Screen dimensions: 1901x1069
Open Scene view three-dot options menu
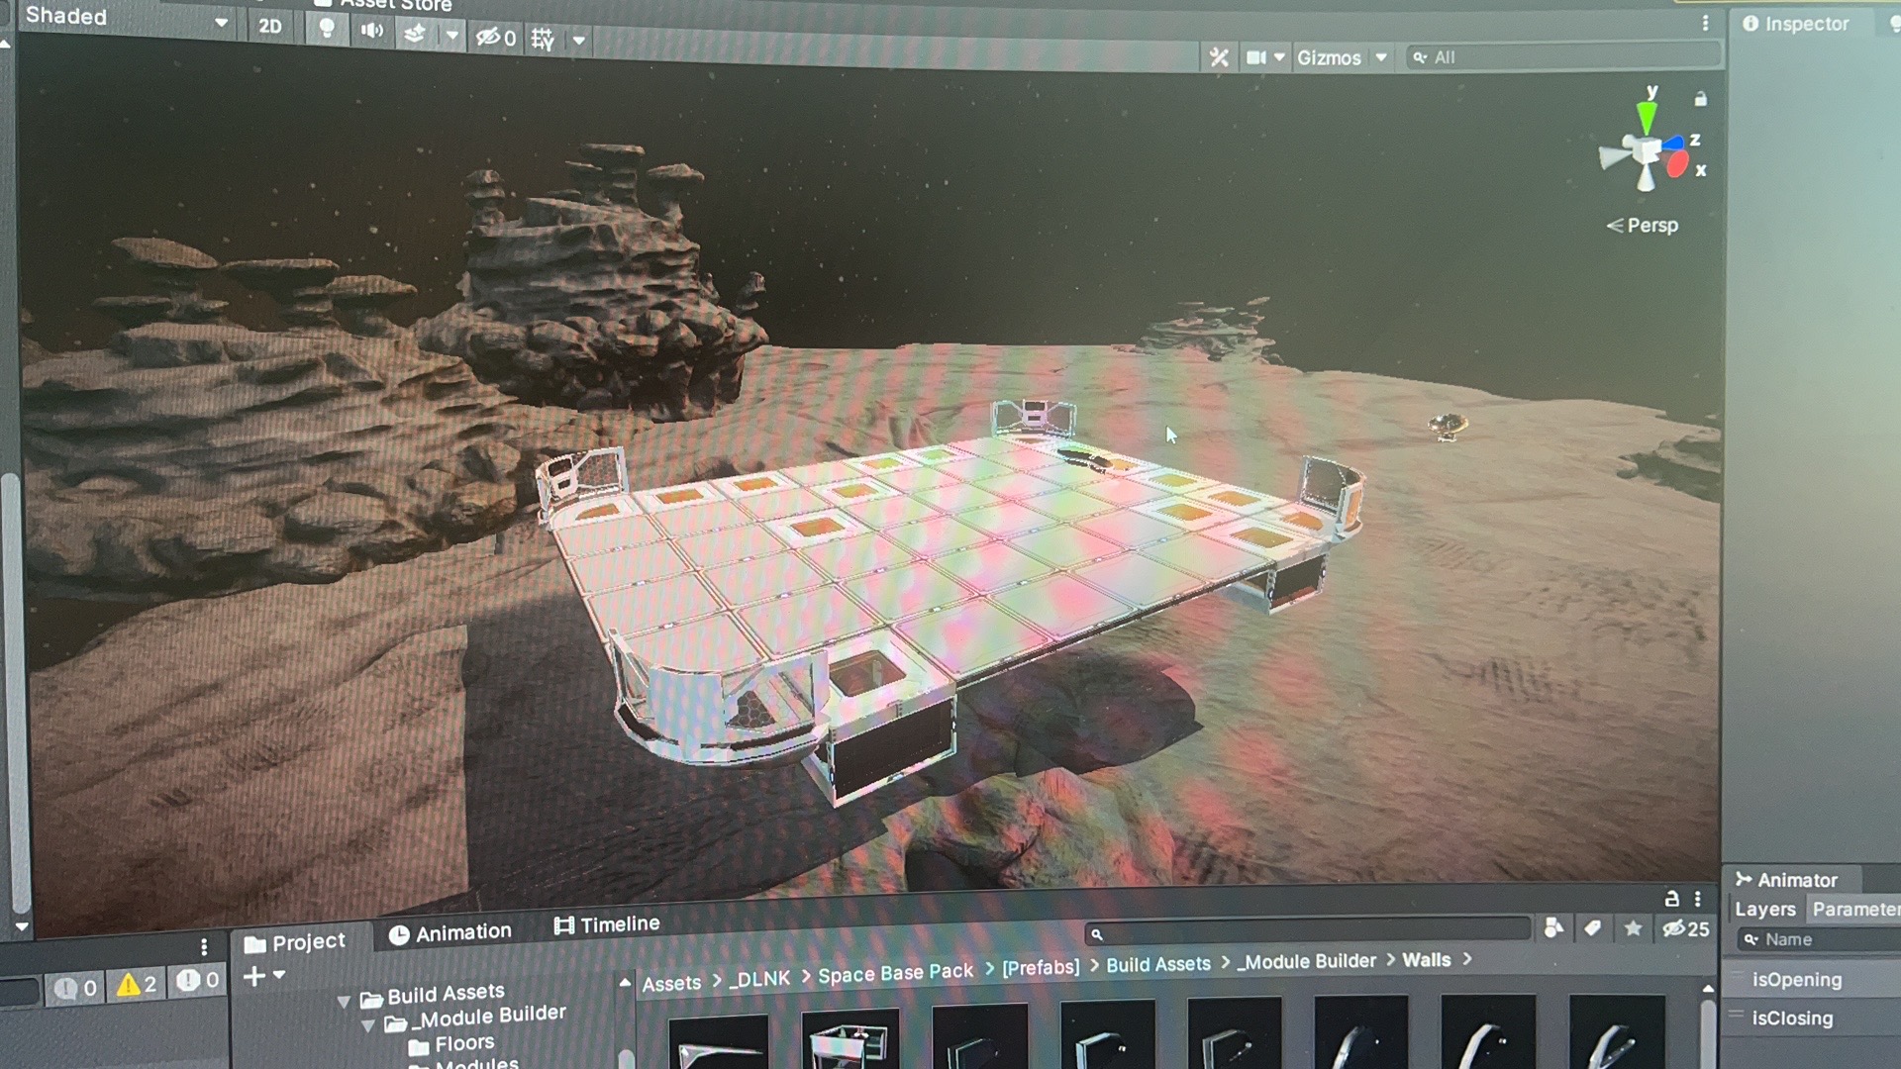coord(1705,23)
